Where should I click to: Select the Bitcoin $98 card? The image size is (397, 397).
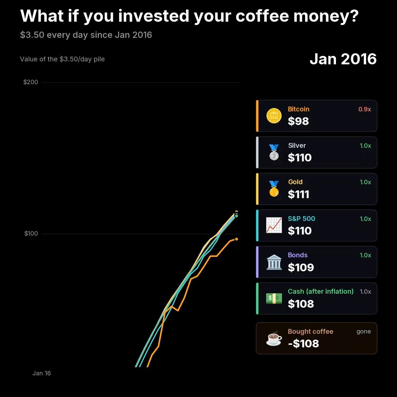click(316, 116)
